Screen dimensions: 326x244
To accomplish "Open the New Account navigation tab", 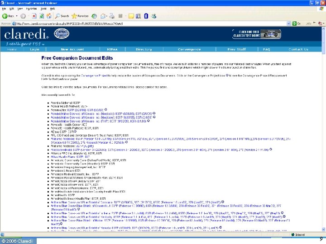I will pos(72,49).
